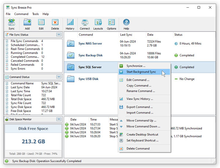Image resolution: width=220 pixels, height=168 pixels.
Task: Select Move Command Up ... entry
Action: (x=144, y=120)
